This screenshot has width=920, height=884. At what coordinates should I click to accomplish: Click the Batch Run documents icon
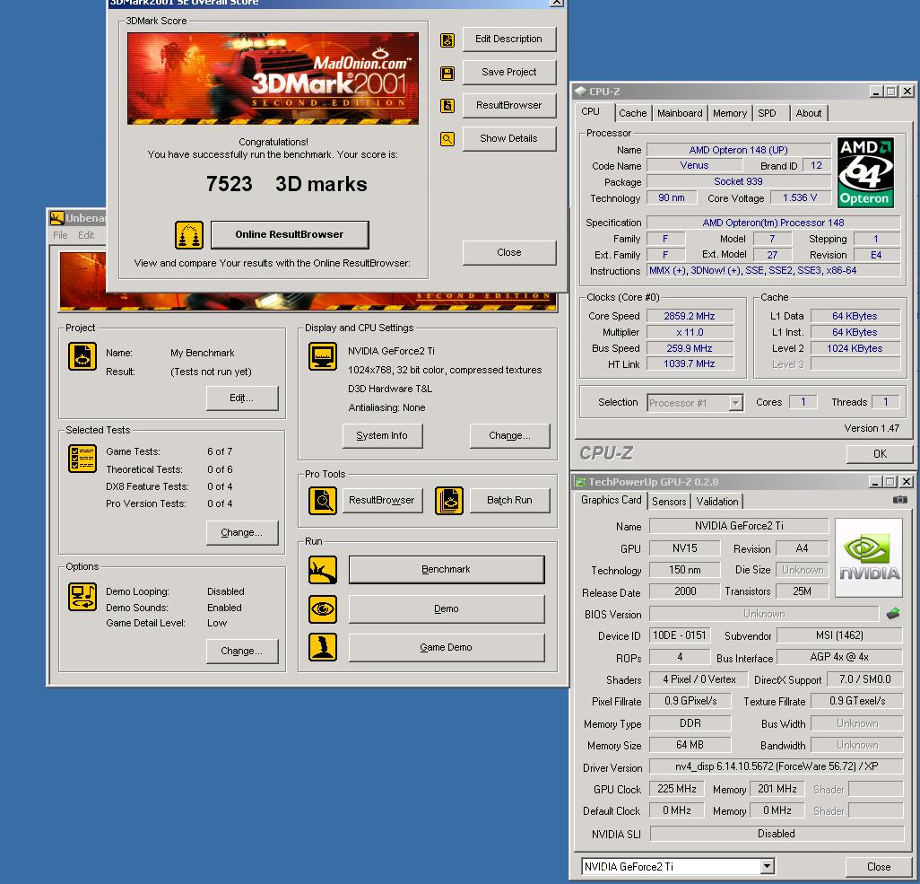449,501
